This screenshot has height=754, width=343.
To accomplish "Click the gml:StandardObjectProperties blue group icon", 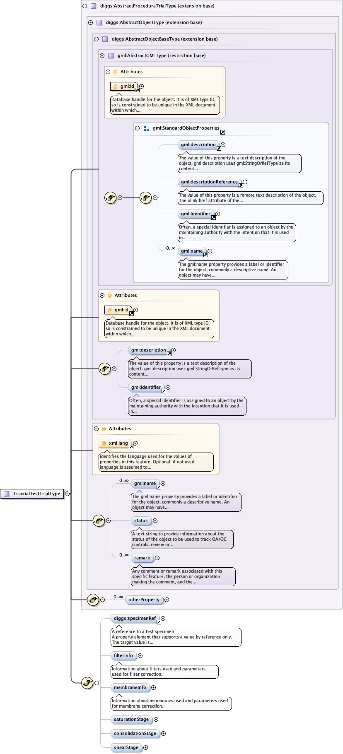I will click(x=146, y=128).
